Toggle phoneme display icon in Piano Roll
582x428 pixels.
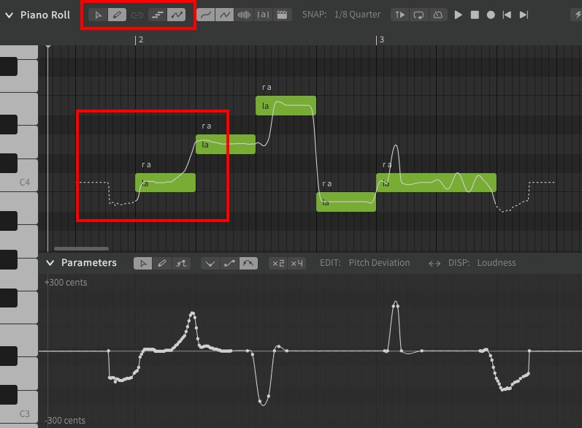[x=263, y=15]
